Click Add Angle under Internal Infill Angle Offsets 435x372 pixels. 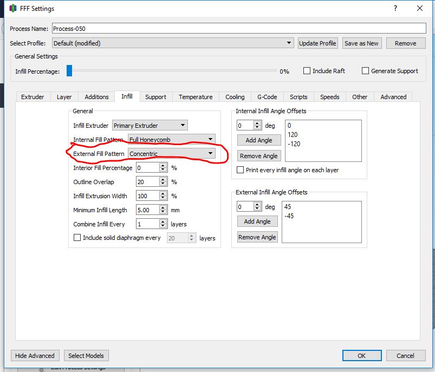259,140
